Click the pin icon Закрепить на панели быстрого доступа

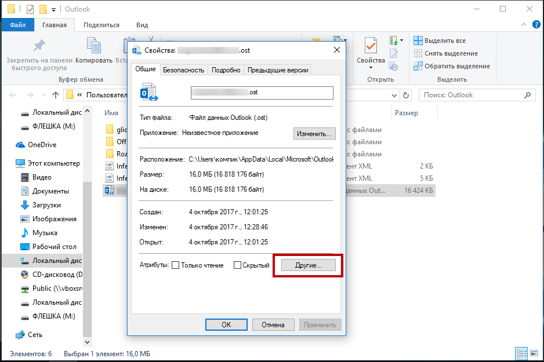39,45
